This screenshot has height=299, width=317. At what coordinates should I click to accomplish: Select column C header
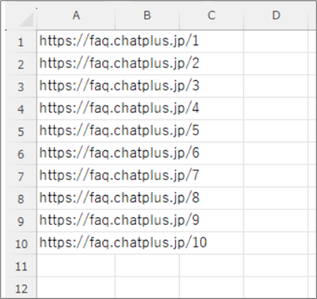[211, 16]
